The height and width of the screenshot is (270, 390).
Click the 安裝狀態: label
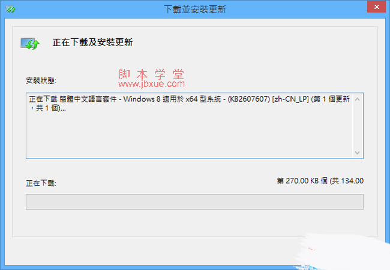pyautogui.click(x=41, y=81)
